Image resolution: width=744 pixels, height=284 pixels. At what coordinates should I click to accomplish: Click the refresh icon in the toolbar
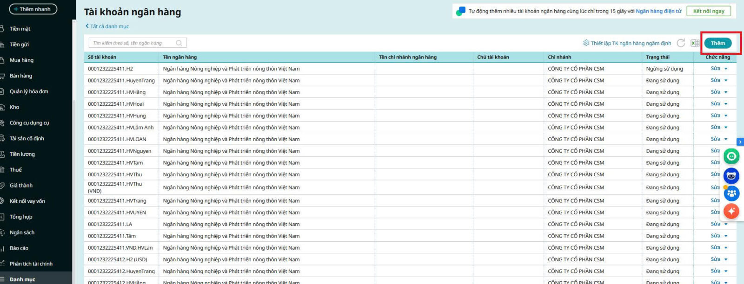point(681,43)
